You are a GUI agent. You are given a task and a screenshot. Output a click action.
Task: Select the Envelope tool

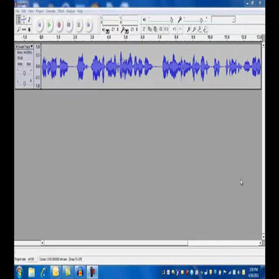coord(24,20)
